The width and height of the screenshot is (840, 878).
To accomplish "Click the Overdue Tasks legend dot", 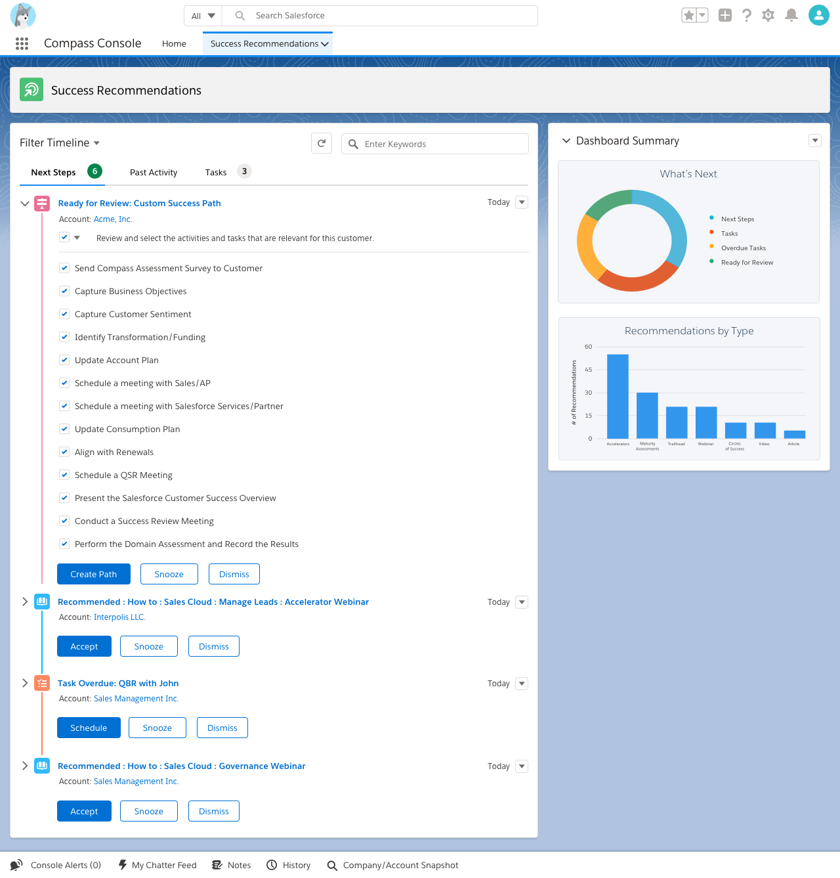I will (x=711, y=246).
